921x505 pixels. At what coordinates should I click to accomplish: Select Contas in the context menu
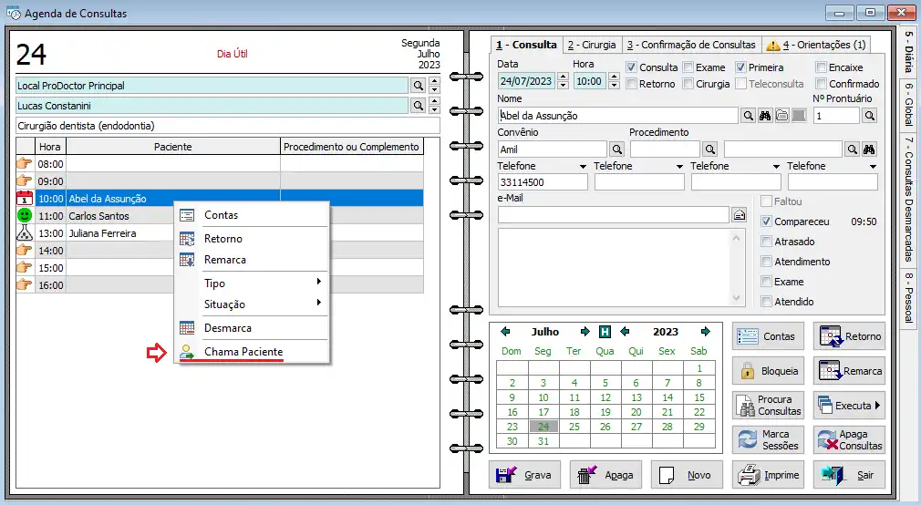(x=252, y=215)
